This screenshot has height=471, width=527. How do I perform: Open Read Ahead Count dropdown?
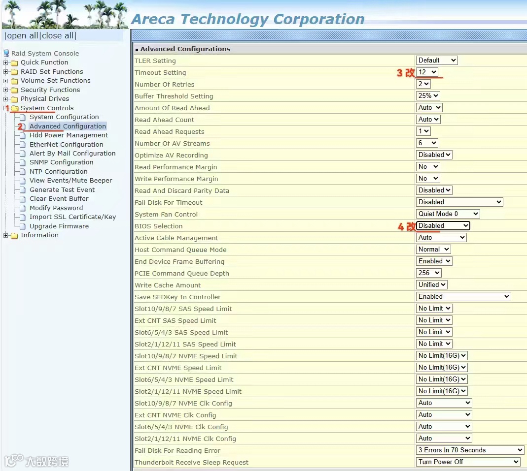tap(428, 120)
